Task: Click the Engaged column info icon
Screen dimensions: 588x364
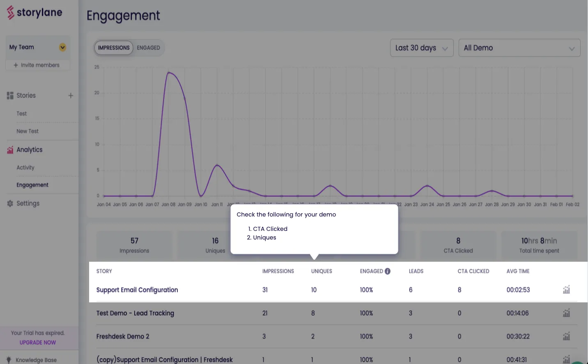Action: [x=388, y=271]
